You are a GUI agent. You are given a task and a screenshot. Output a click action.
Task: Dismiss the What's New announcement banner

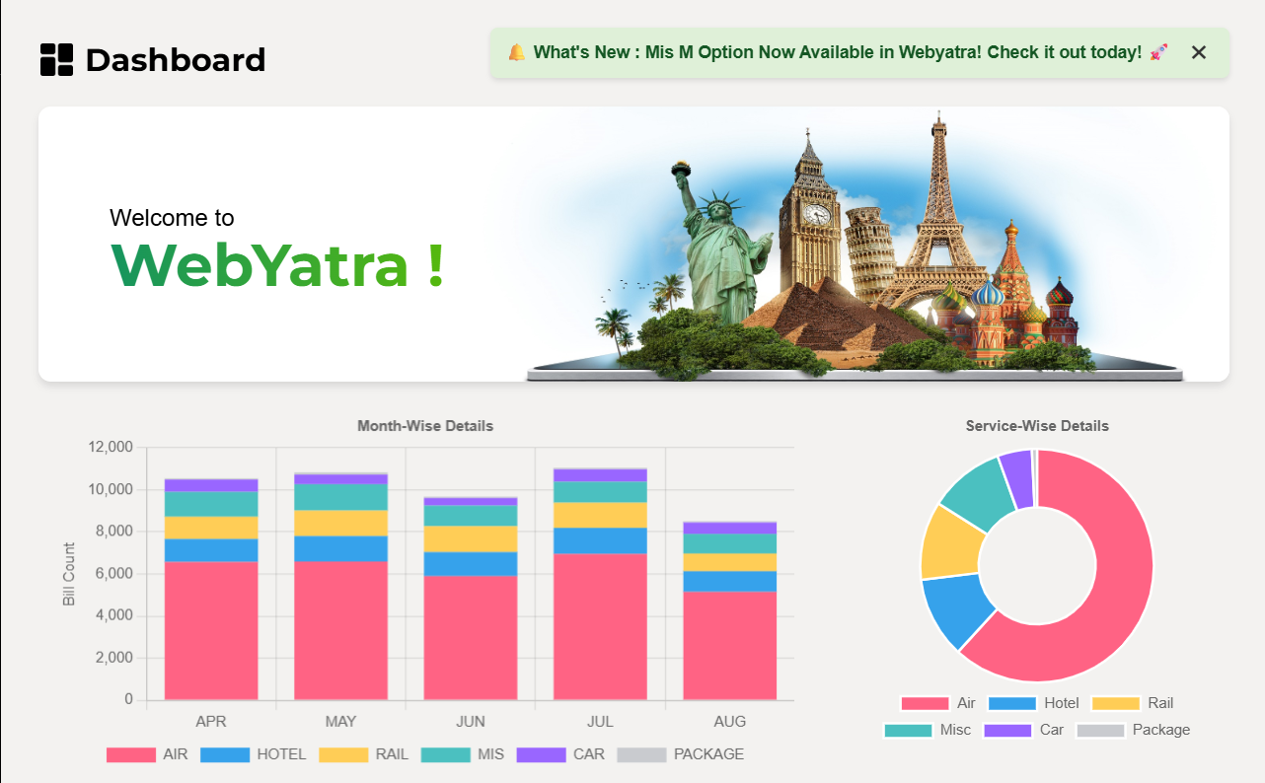pos(1199,52)
